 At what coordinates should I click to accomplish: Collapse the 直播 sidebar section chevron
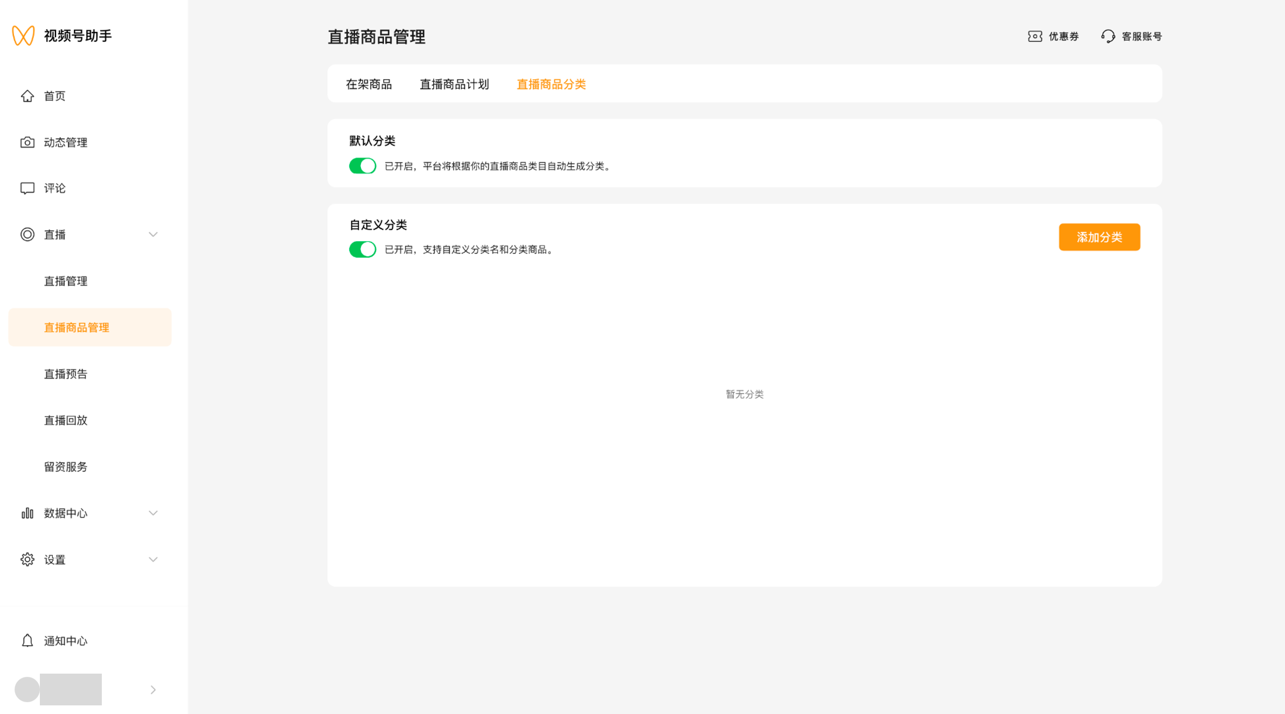pos(153,234)
